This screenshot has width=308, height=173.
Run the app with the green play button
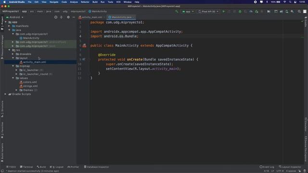click(223, 12)
